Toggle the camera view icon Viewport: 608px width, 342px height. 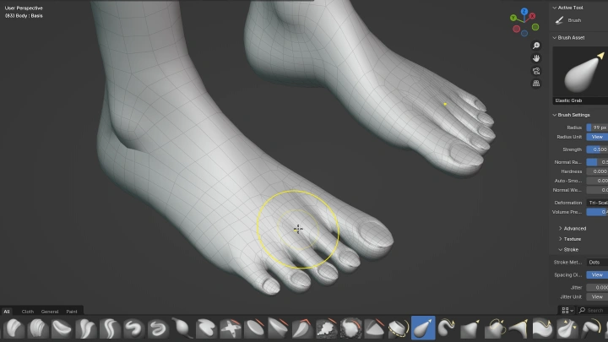click(535, 71)
